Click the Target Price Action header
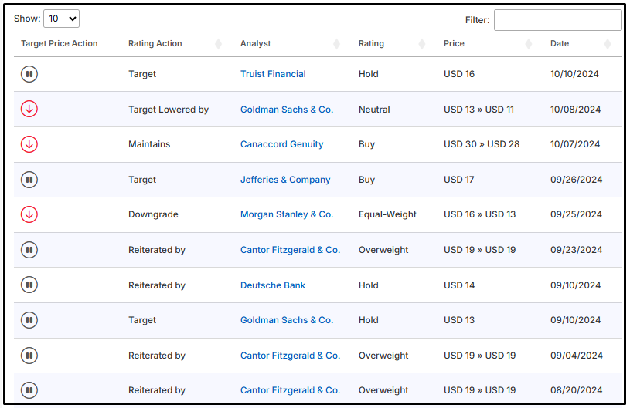 click(x=59, y=43)
